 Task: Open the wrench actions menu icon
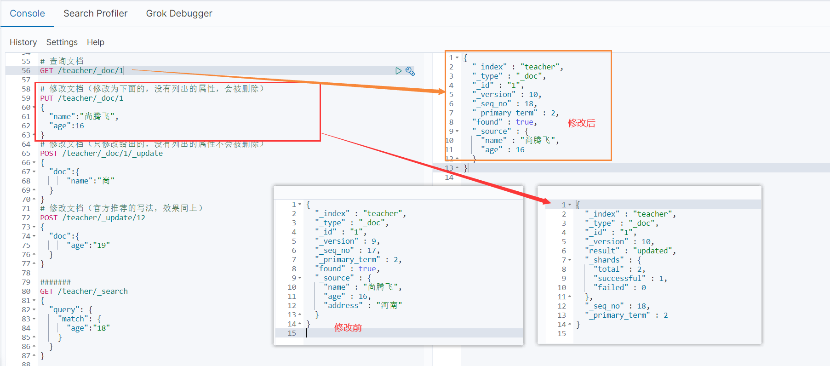pos(410,71)
